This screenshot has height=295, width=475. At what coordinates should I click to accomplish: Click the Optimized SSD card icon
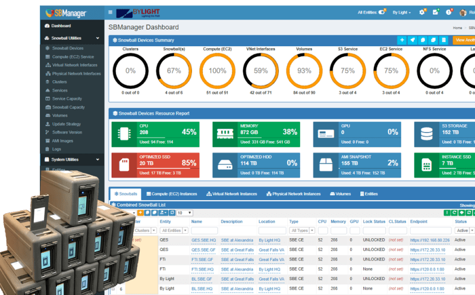pos(124,165)
